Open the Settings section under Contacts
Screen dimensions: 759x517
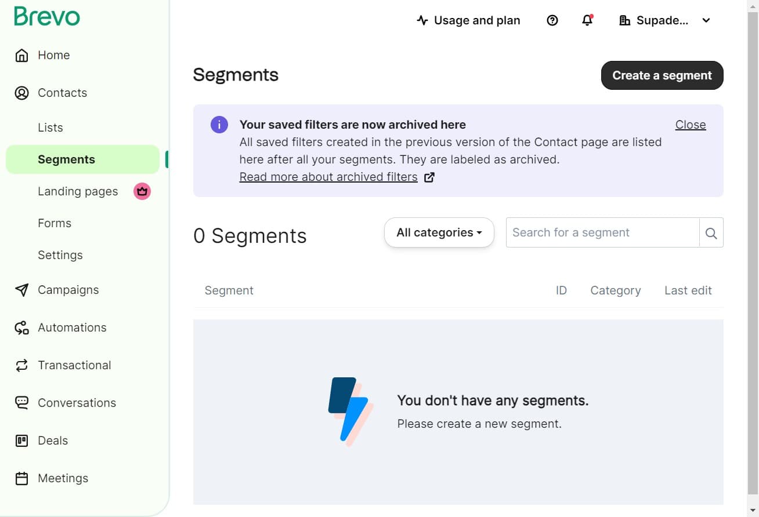(x=60, y=255)
